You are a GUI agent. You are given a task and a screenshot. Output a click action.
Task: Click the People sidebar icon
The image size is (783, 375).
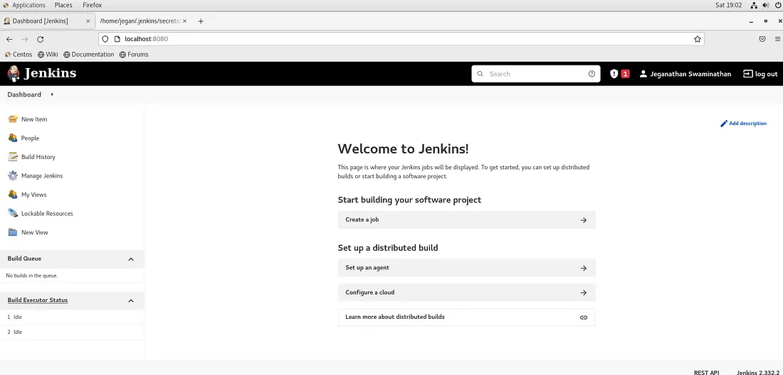tap(13, 138)
